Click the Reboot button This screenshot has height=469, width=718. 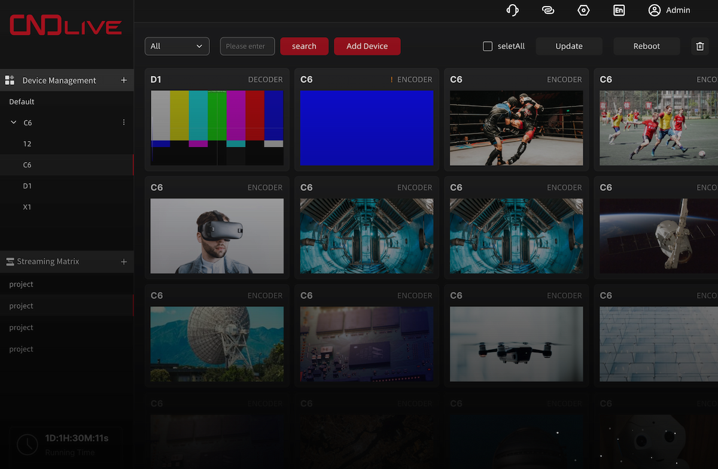coord(646,45)
